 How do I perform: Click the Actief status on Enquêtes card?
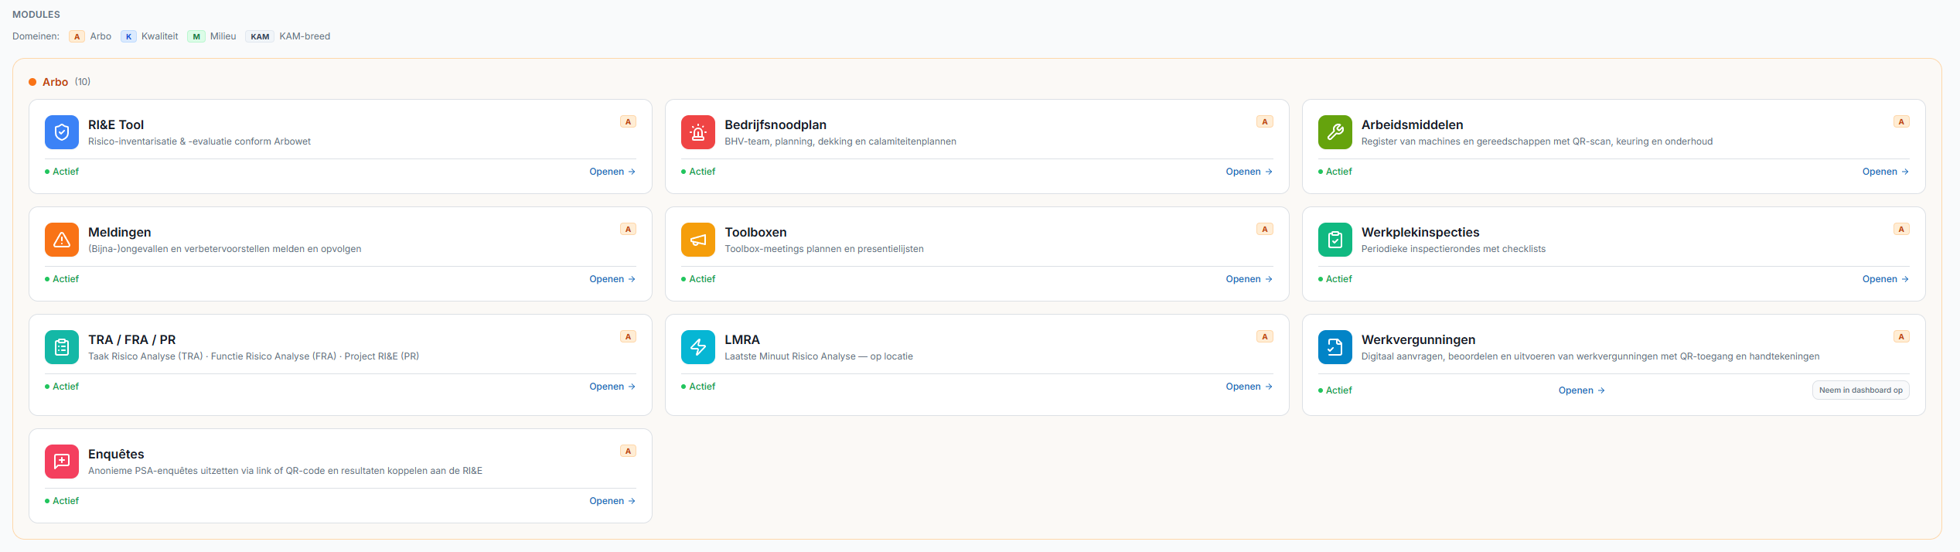[x=62, y=501]
